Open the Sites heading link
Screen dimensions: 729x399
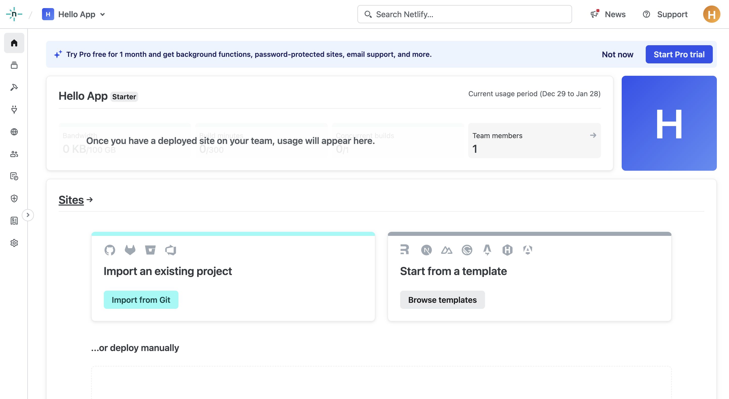pyautogui.click(x=76, y=200)
